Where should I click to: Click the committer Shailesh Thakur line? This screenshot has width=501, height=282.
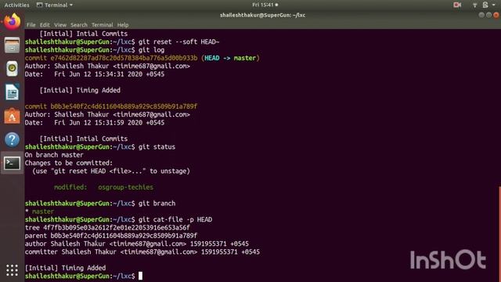coord(142,252)
